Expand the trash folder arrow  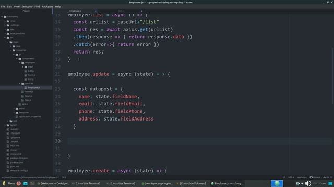point(23,67)
